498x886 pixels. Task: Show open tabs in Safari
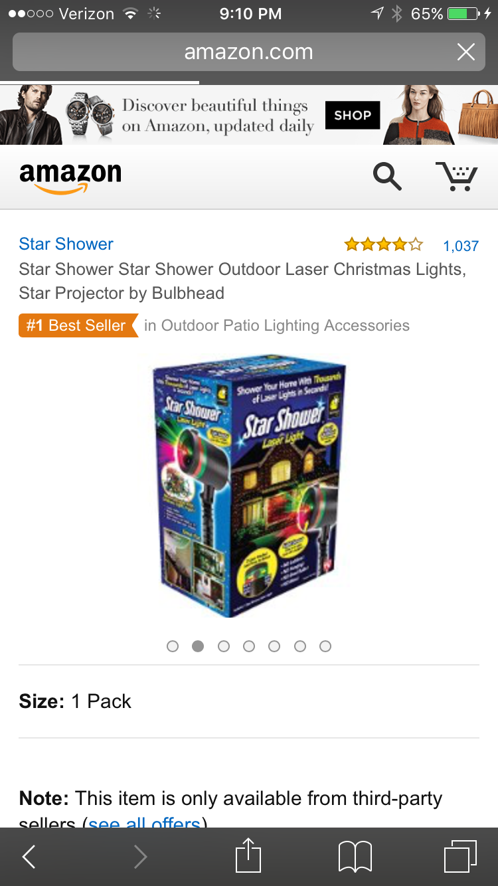tap(460, 856)
